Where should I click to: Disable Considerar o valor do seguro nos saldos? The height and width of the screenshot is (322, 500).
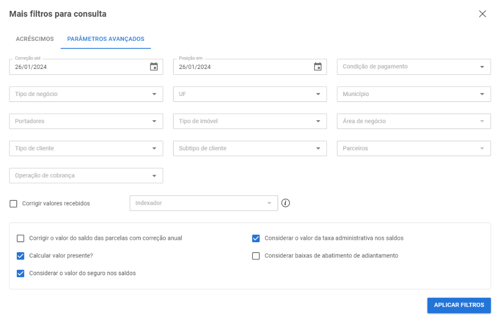pos(20,273)
